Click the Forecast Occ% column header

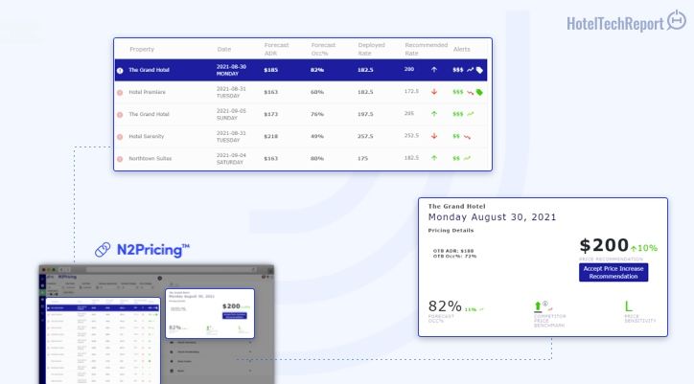[x=323, y=49]
